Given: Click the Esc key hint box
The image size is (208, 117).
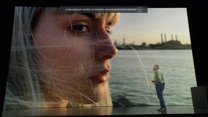Looking at the screenshot, I should 140,10.
